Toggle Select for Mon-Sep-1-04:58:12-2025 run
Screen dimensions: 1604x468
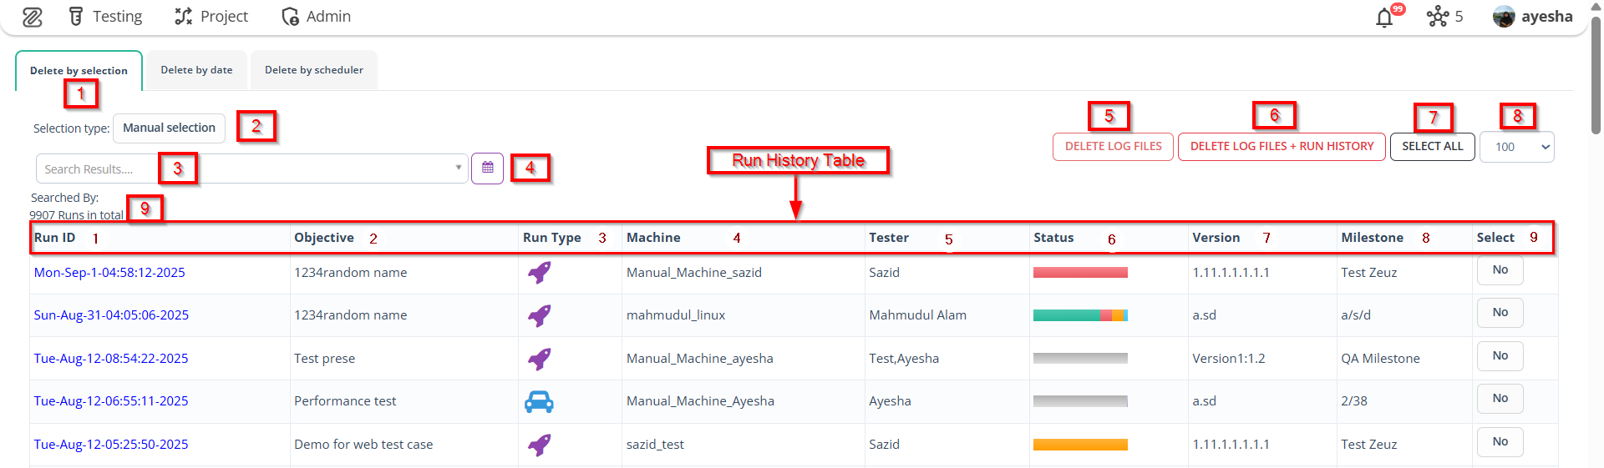tap(1500, 270)
